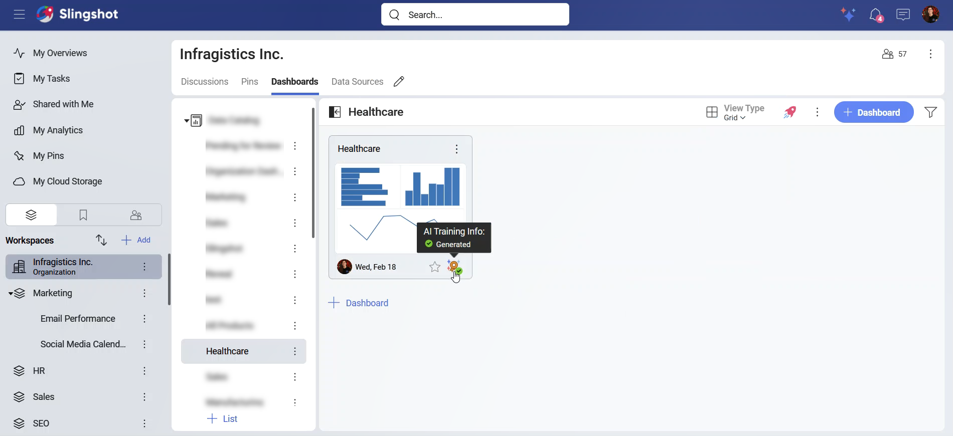Image resolution: width=953 pixels, height=436 pixels.
Task: Open Infragistics Inc. header options menu
Action: (930, 54)
